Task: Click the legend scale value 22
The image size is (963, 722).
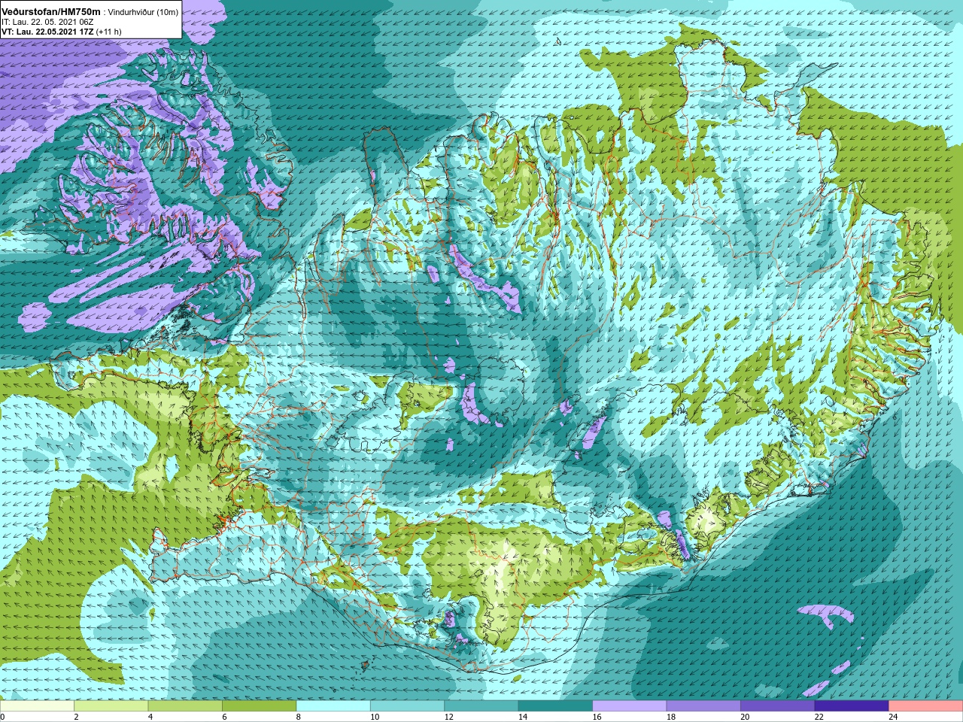Action: [x=819, y=717]
